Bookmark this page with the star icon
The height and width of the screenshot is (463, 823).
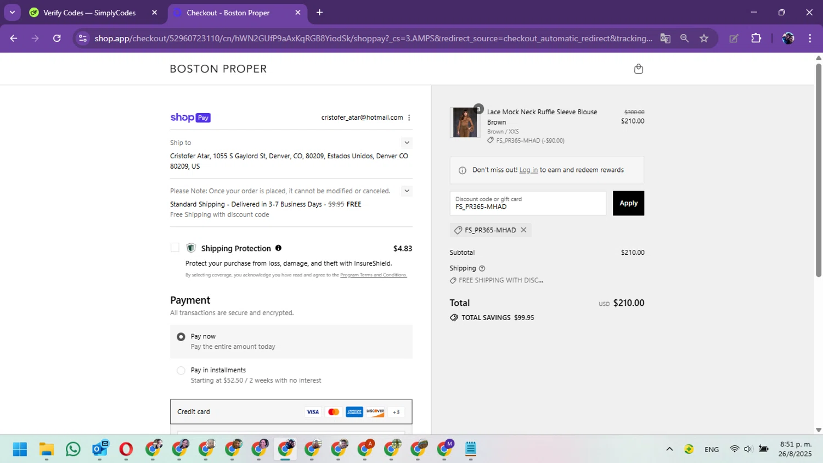[704, 38]
